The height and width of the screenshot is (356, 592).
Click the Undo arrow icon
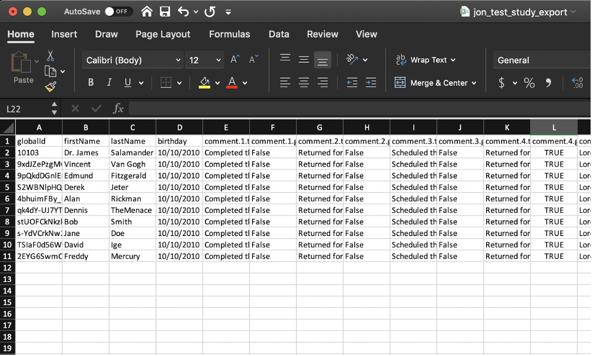point(184,12)
